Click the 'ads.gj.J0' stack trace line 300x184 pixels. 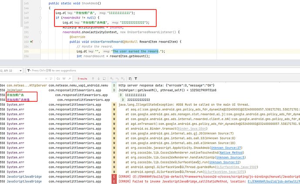(179, 134)
